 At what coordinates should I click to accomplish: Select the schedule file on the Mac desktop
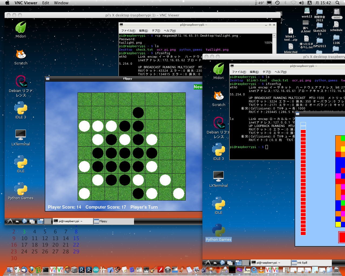[336, 26]
